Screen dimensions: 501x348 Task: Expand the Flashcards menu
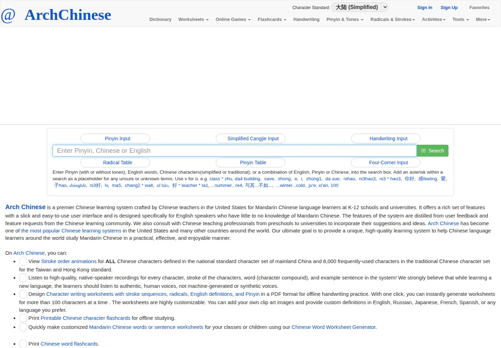click(x=272, y=19)
